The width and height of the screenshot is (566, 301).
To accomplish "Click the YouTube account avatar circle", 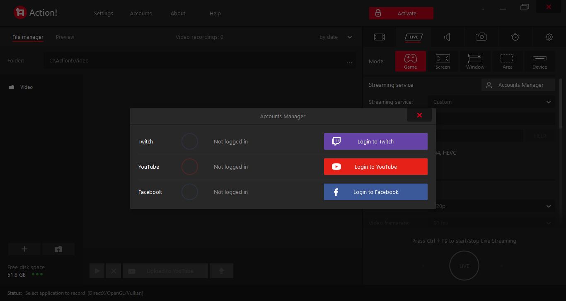I will (190, 167).
